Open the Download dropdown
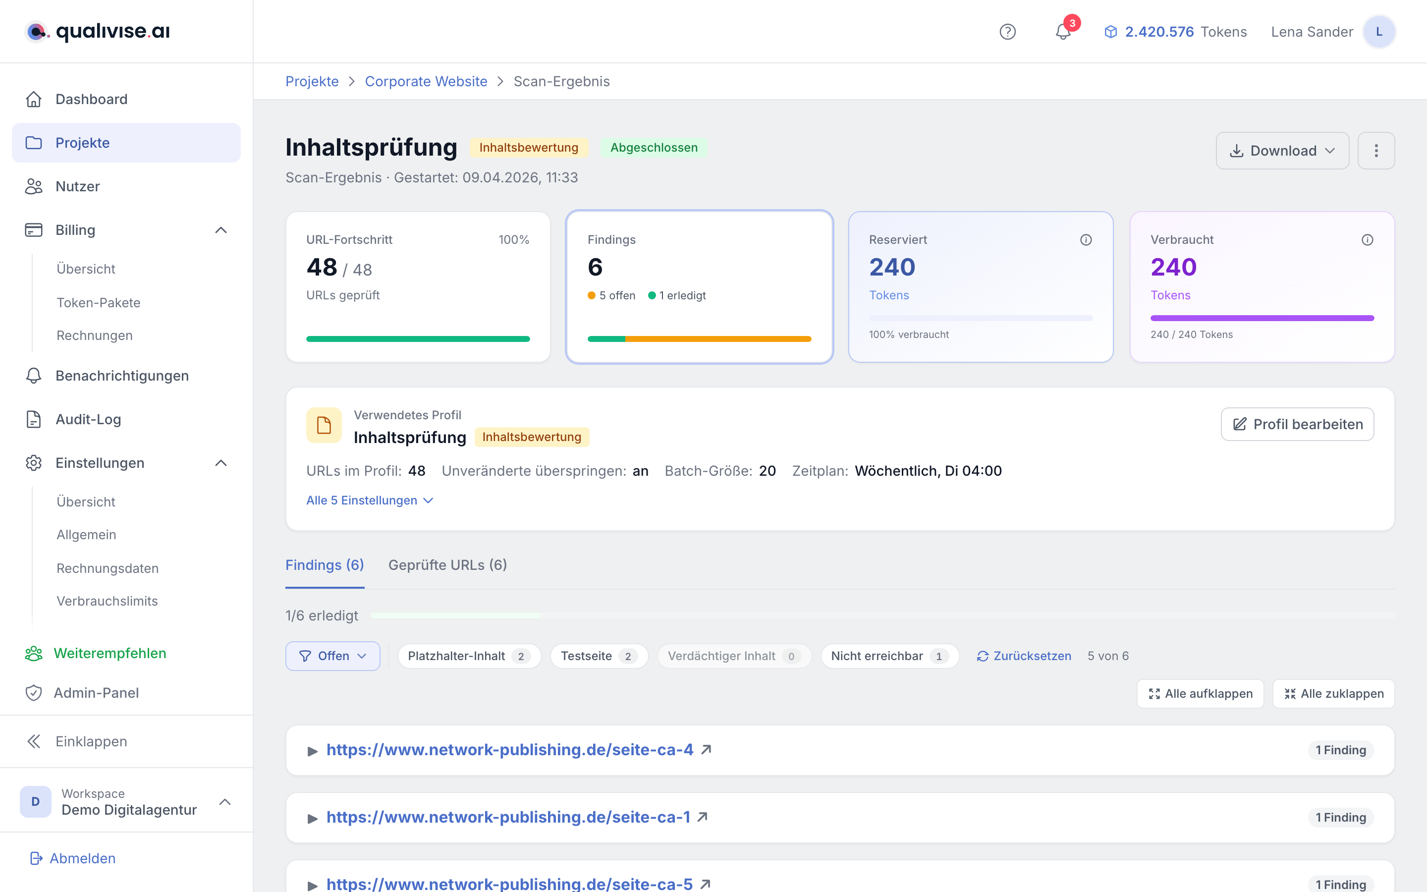1427x892 pixels. [x=1282, y=151]
